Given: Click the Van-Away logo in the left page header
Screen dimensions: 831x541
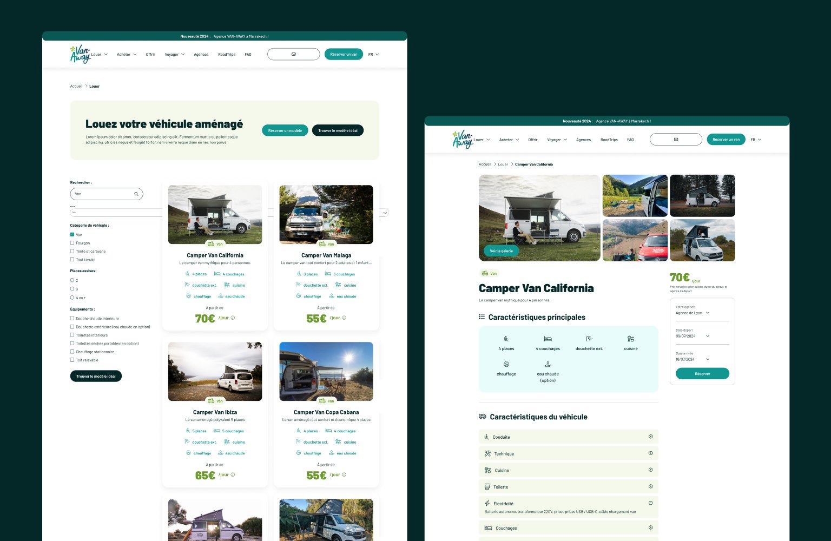Looking at the screenshot, I should pyautogui.click(x=81, y=54).
